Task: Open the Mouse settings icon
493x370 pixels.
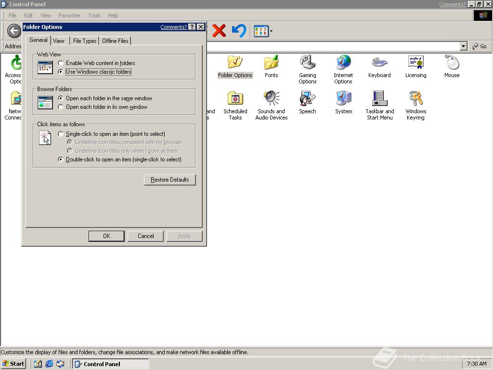Action: [452, 66]
